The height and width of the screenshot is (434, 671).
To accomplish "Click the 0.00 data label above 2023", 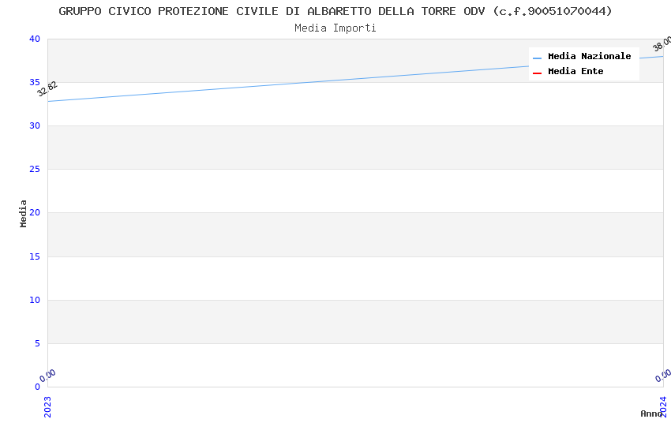I will pyautogui.click(x=47, y=376).
